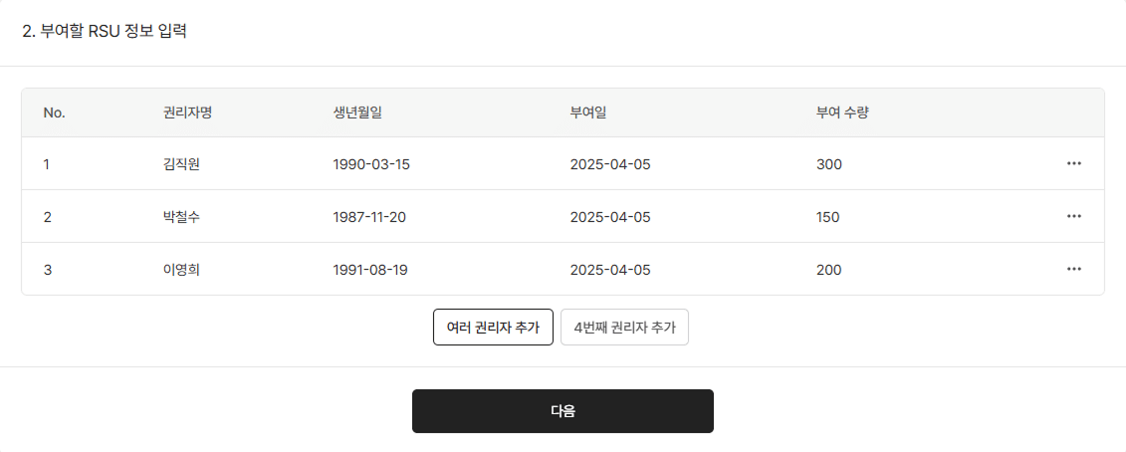Click the name 김직원 in row 1
The width and height of the screenshot is (1126, 452).
(x=181, y=164)
